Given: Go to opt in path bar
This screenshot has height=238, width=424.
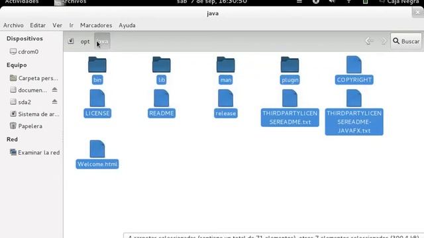Looking at the screenshot, I should point(85,41).
